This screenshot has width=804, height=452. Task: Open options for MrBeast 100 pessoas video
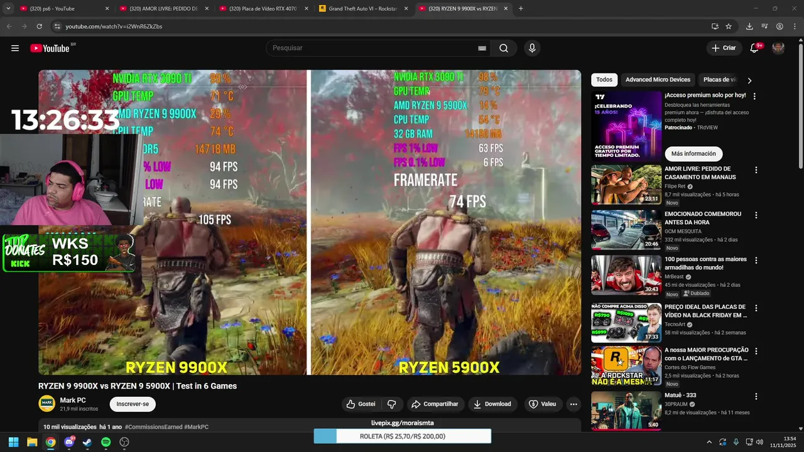tap(756, 261)
